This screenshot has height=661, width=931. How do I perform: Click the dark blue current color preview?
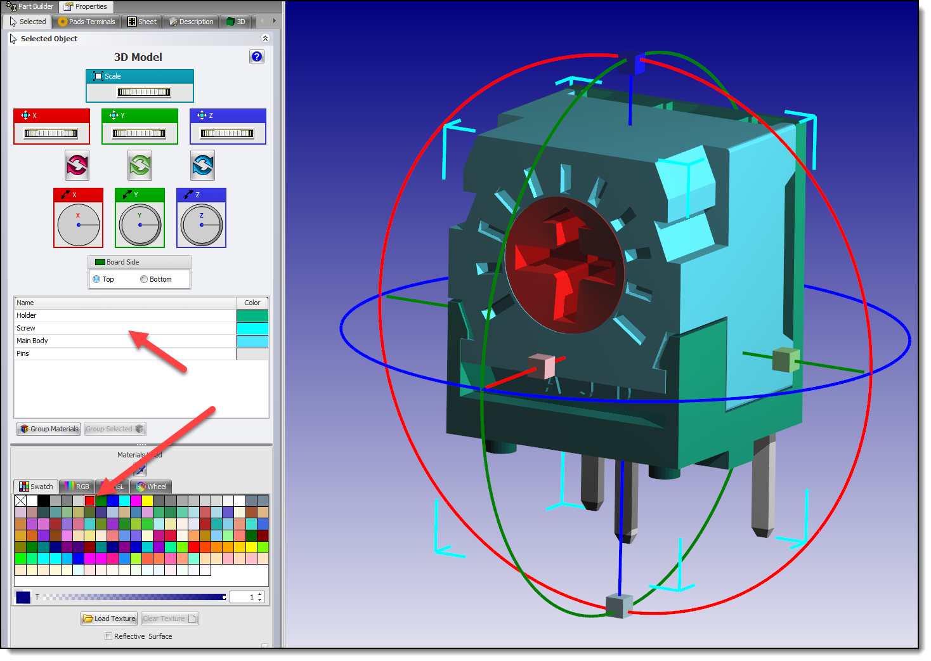23,597
